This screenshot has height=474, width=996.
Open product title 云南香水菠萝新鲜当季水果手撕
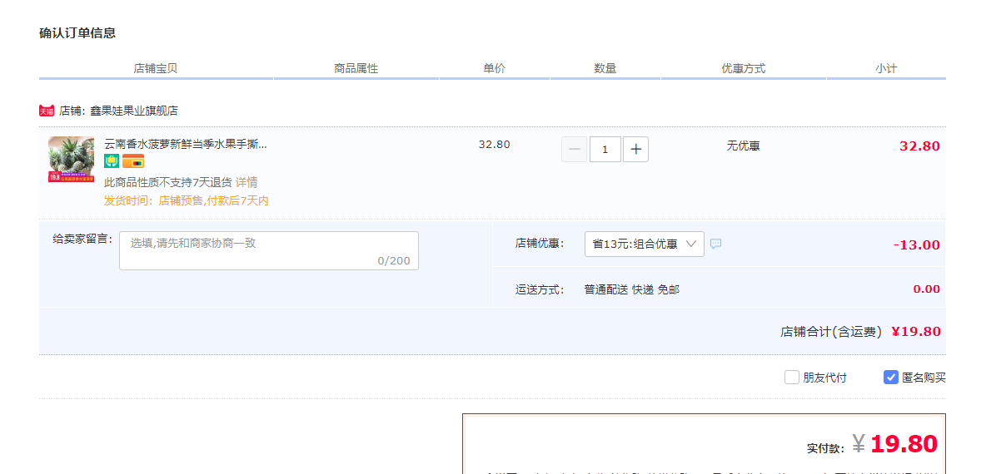pyautogui.click(x=186, y=144)
